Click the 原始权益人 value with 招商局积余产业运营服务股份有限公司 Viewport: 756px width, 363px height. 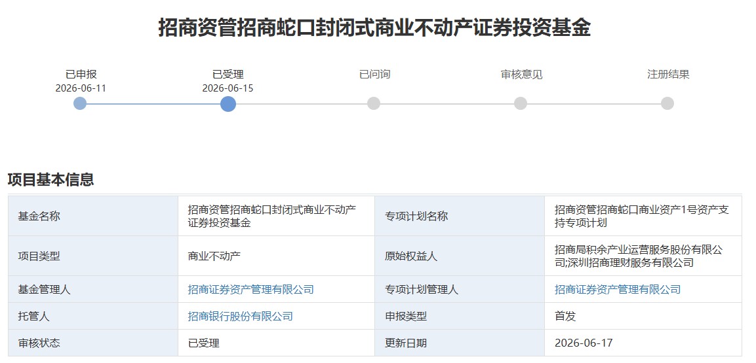click(x=639, y=256)
